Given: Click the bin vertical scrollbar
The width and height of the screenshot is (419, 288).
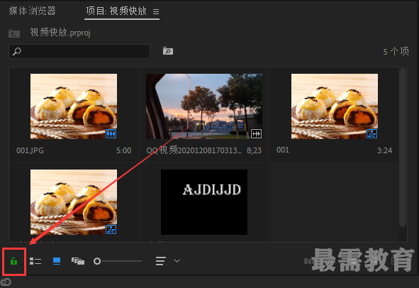Looking at the screenshot, I should [403, 148].
